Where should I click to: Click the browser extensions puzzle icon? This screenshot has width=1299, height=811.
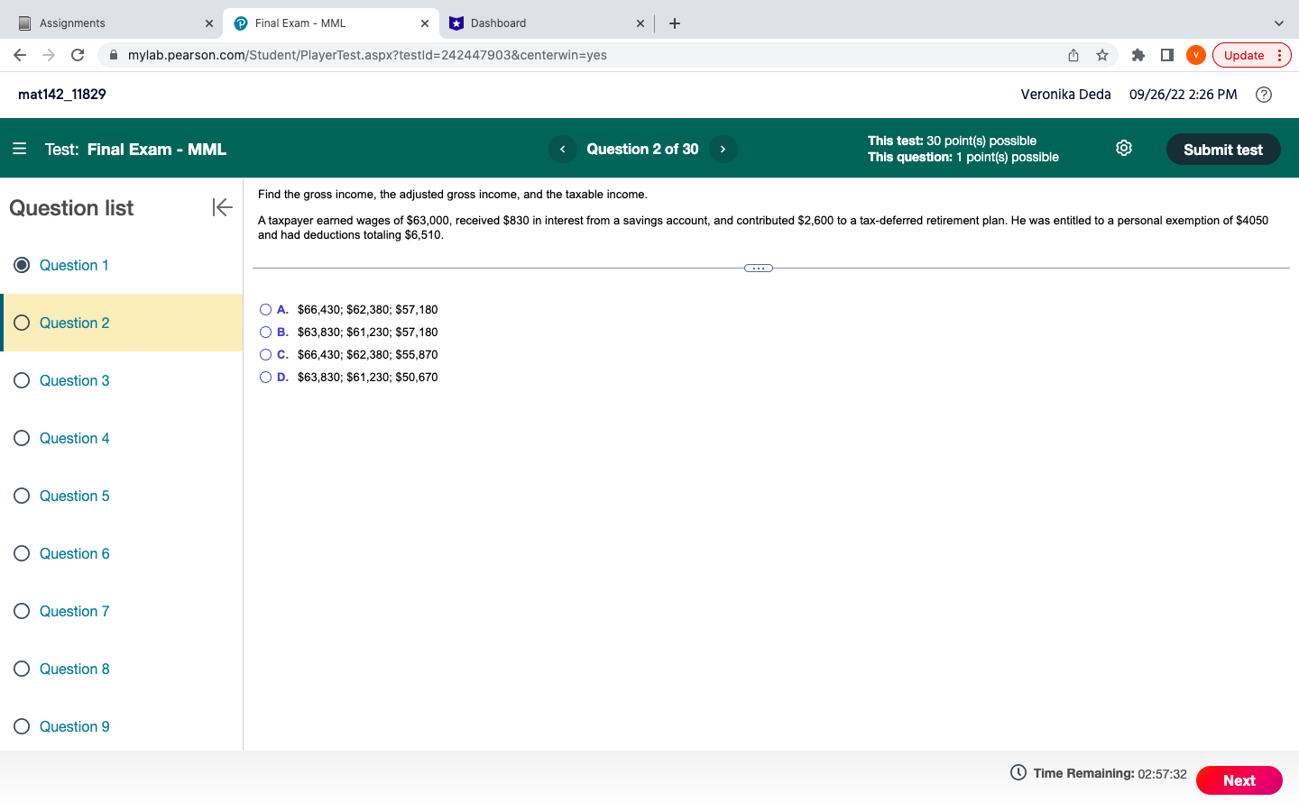tap(1138, 55)
